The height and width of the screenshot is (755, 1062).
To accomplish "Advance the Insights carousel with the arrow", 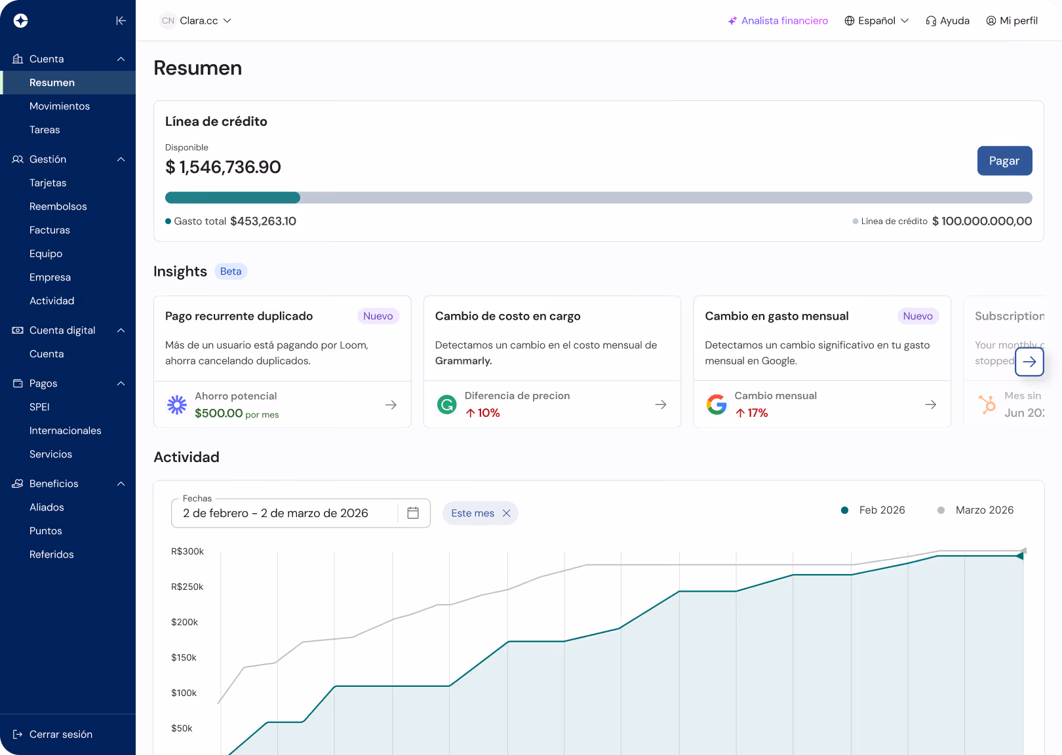I will pyautogui.click(x=1030, y=362).
